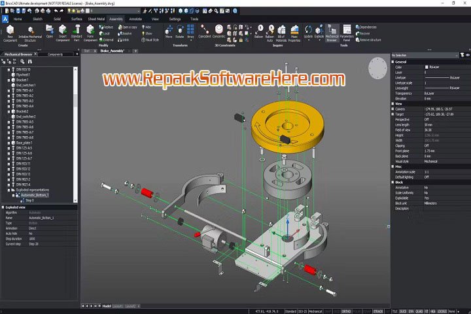Click the Open component icon
Viewport: 471px width, 314px height.
(49, 31)
